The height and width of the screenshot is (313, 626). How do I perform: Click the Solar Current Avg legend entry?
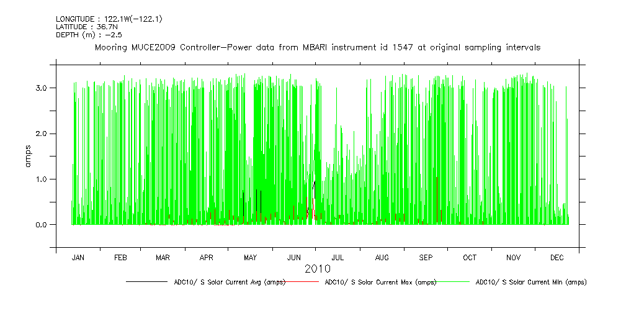click(x=229, y=282)
